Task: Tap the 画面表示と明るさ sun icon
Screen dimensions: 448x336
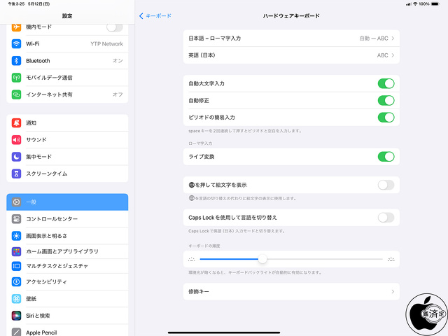Action: pyautogui.click(x=16, y=236)
